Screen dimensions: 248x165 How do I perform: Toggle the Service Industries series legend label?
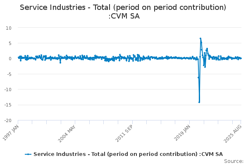(x=128, y=154)
